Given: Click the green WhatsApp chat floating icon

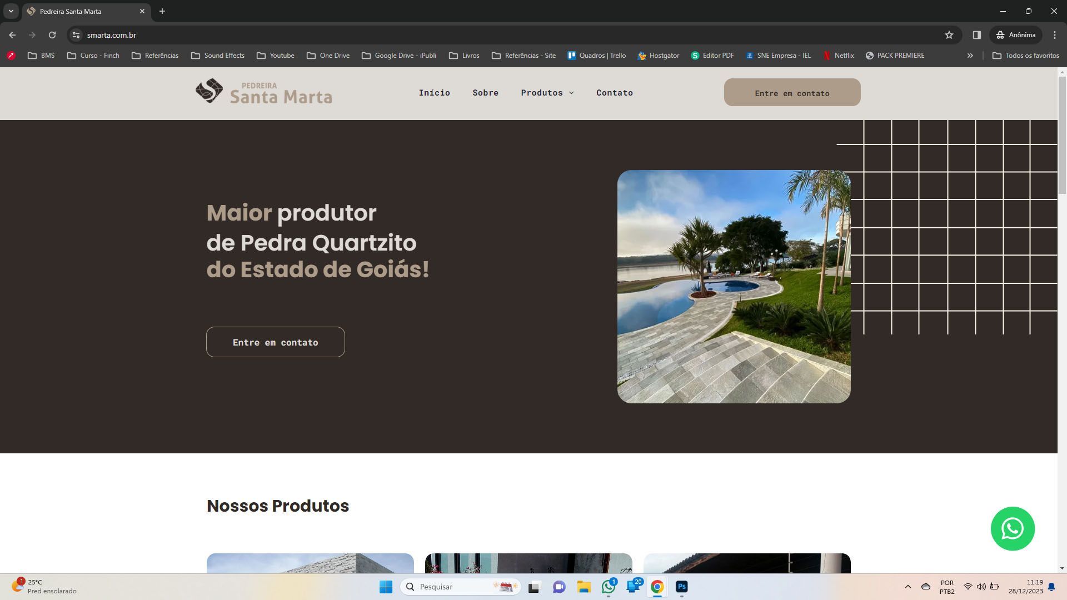Looking at the screenshot, I should point(1012,528).
